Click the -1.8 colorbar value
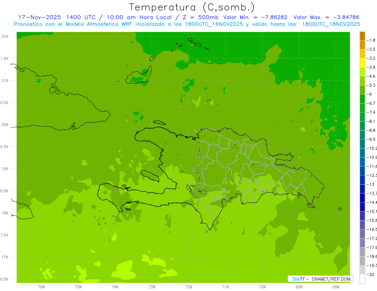Image resolution: width=377 pixels, height=291 pixels. [x=371, y=40]
